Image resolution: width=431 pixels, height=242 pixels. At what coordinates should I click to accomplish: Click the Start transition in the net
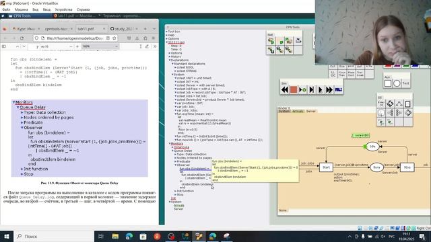326,167
